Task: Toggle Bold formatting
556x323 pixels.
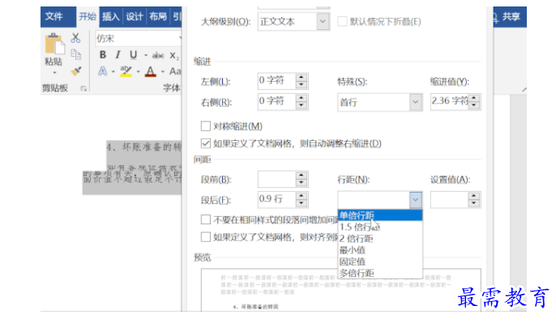Action: click(103, 55)
